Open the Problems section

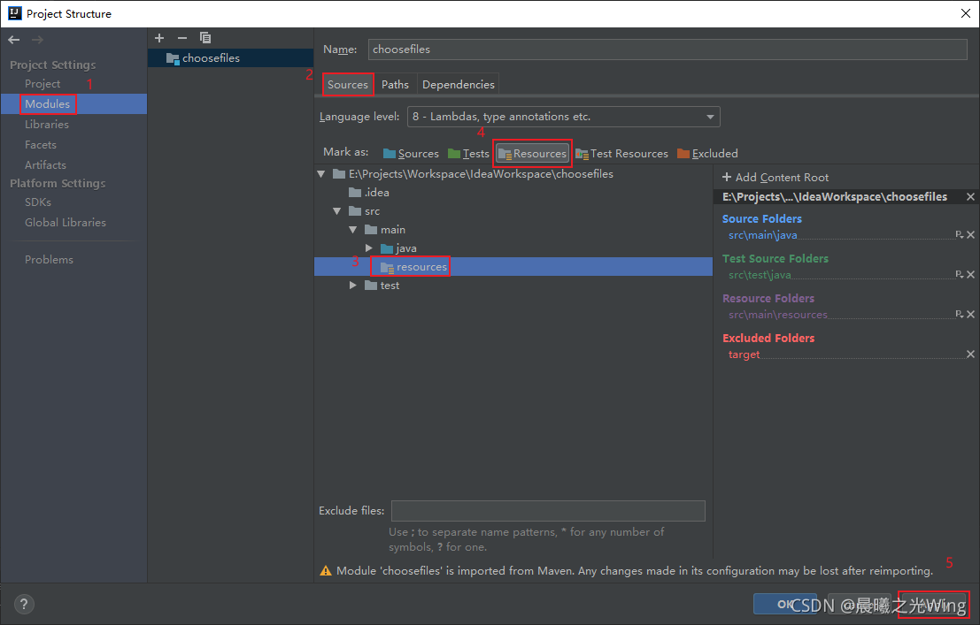49,260
